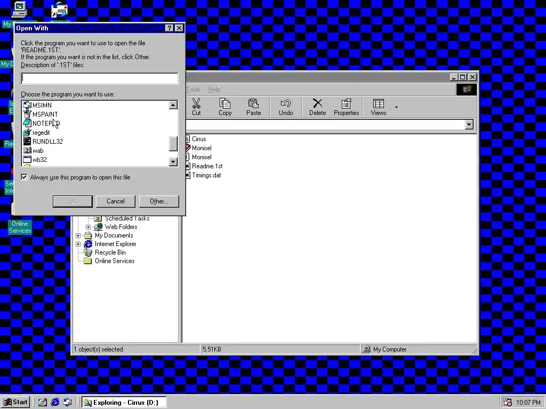This screenshot has width=546, height=409.
Task: Click program list scroll up arrow
Action: (x=173, y=105)
